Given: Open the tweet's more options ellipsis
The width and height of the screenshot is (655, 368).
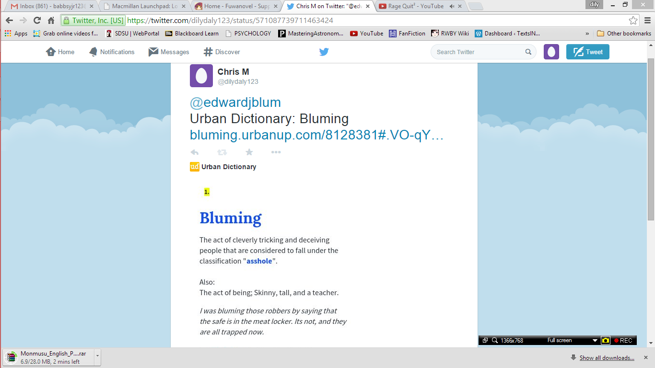Looking at the screenshot, I should tap(276, 152).
